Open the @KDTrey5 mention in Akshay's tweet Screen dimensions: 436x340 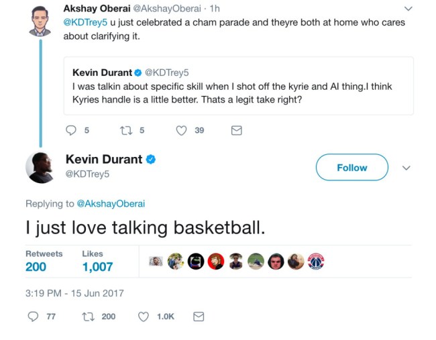85,22
